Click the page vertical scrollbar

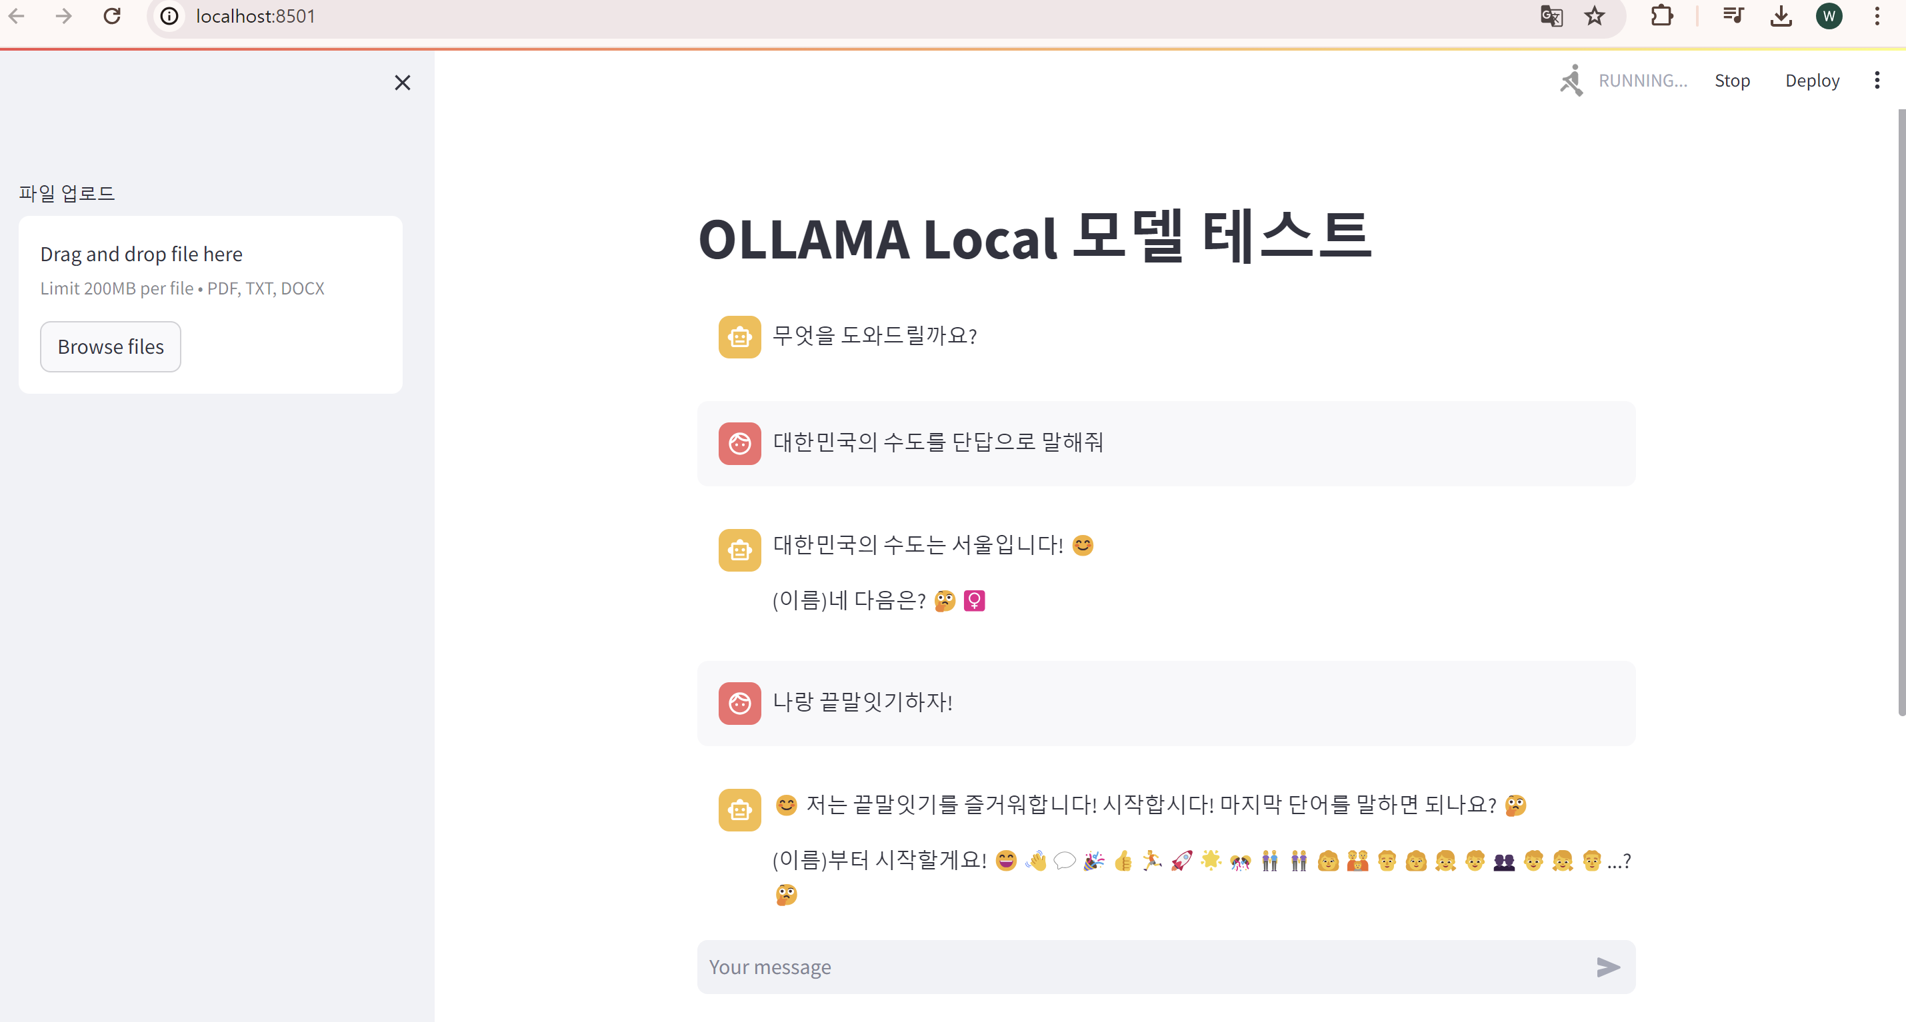click(1900, 414)
